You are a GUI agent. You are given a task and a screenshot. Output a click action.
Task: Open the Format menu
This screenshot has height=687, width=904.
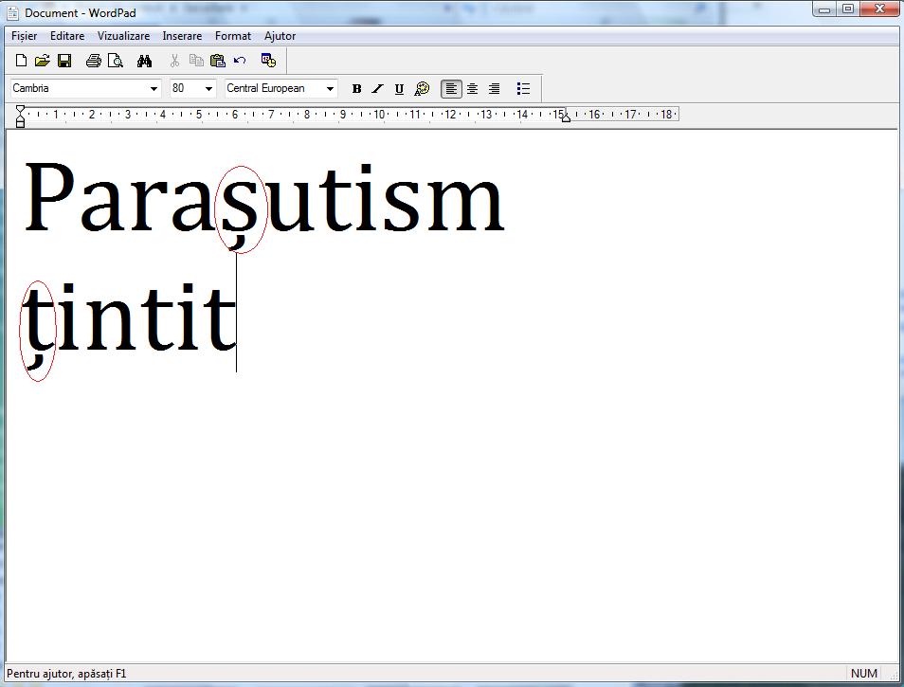(x=232, y=35)
